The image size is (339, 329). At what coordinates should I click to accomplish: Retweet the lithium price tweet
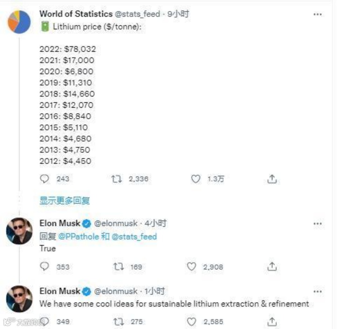pos(116,179)
